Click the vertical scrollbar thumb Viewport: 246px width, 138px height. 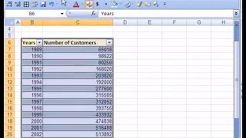point(237,80)
